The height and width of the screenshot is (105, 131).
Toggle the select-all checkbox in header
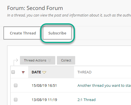click(x=13, y=72)
